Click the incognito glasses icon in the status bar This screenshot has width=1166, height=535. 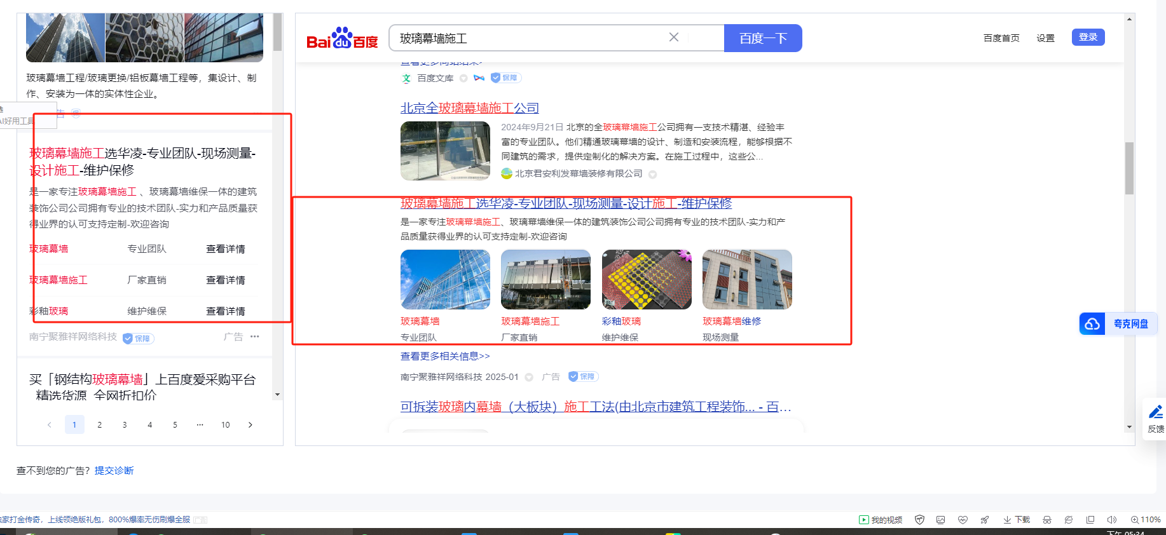1047,520
